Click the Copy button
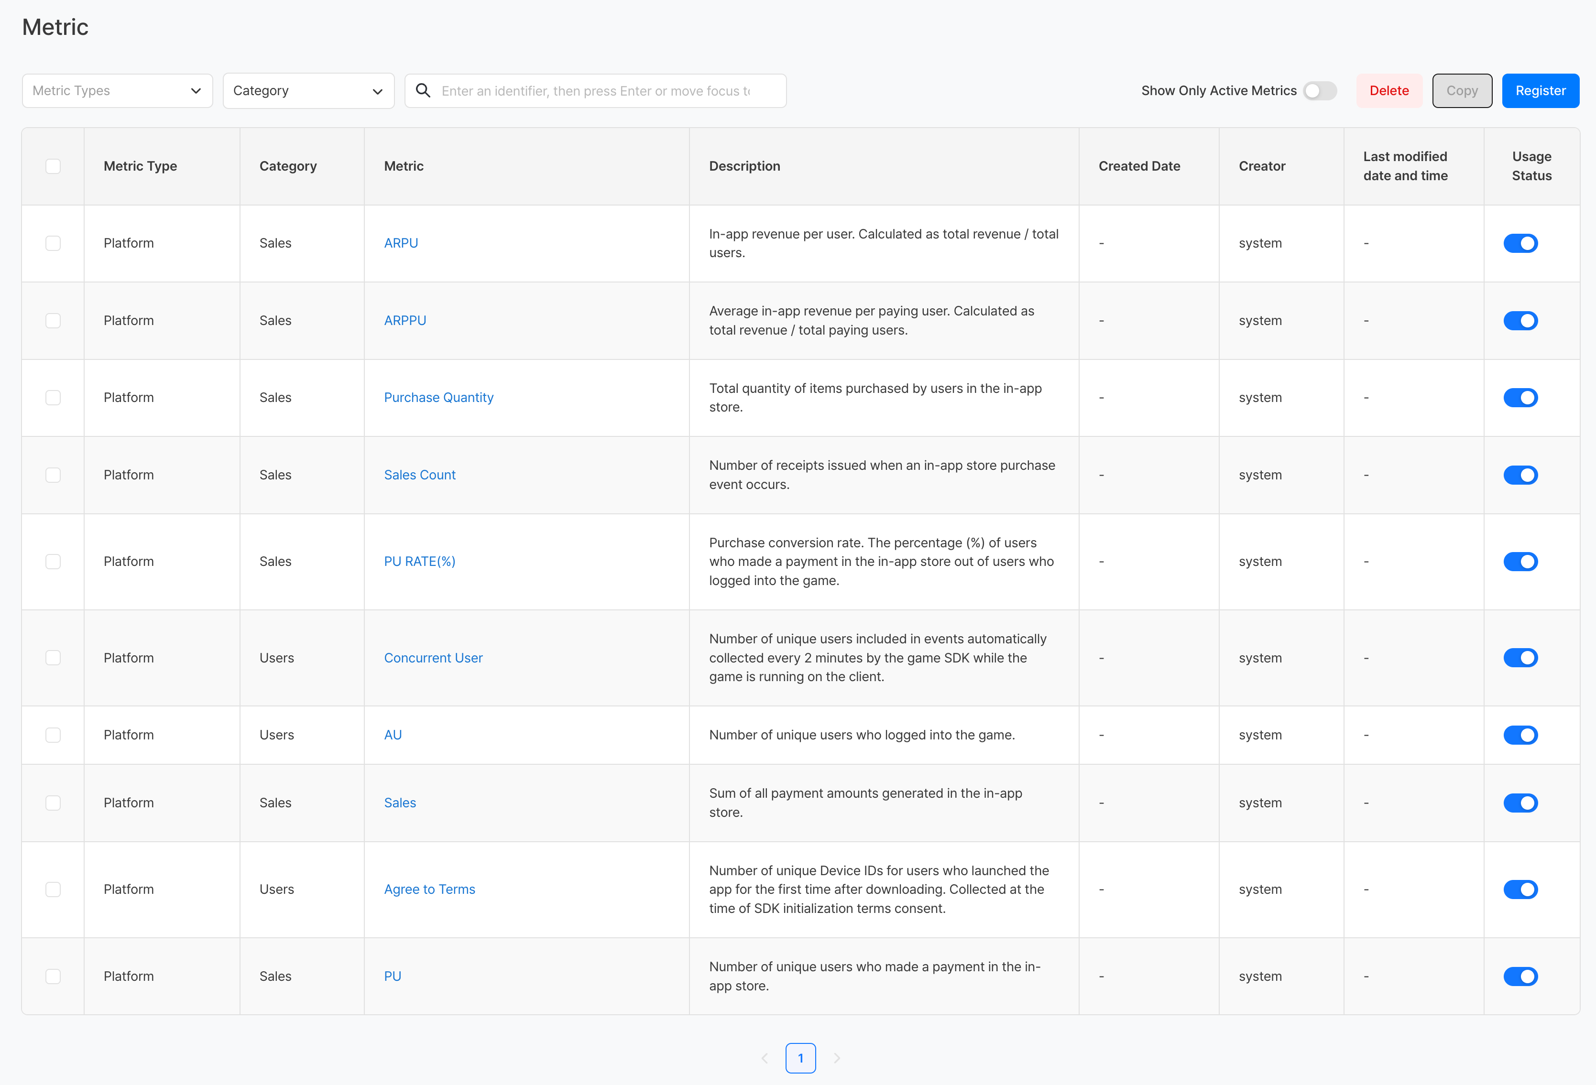 tap(1461, 91)
